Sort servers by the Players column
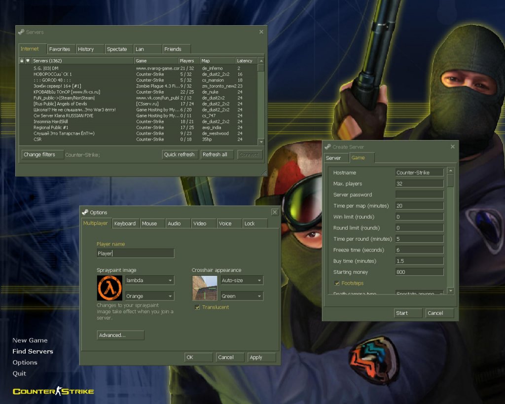This screenshot has height=404, width=505. (189, 61)
